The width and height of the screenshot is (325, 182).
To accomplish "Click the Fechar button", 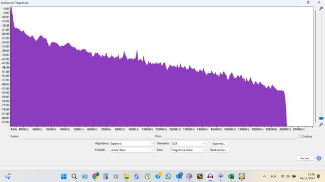I will pyautogui.click(x=305, y=158).
